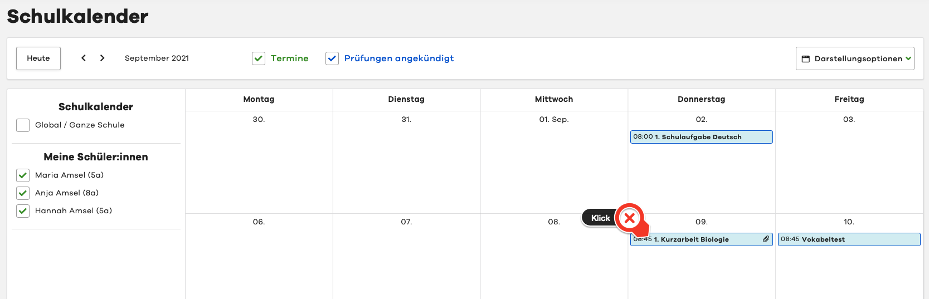Click the calendar icon in Darstellungsoptionen
The width and height of the screenshot is (929, 299).
(805, 59)
